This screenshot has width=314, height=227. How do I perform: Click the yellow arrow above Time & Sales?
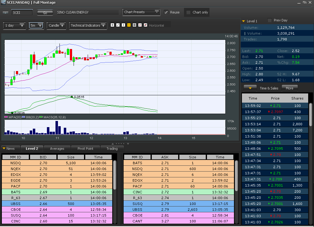[250, 88]
